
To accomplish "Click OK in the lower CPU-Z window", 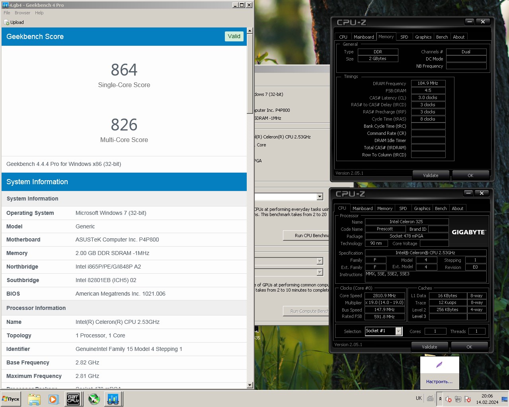I will (x=469, y=347).
